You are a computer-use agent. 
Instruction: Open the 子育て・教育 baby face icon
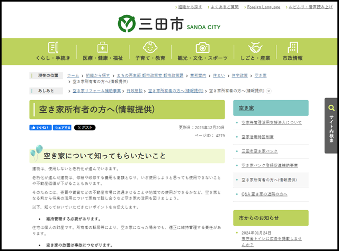click(x=150, y=47)
